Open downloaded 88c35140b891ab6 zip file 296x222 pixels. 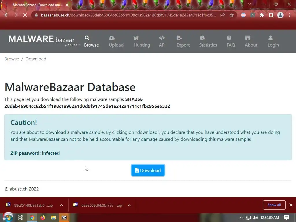click(x=30, y=205)
